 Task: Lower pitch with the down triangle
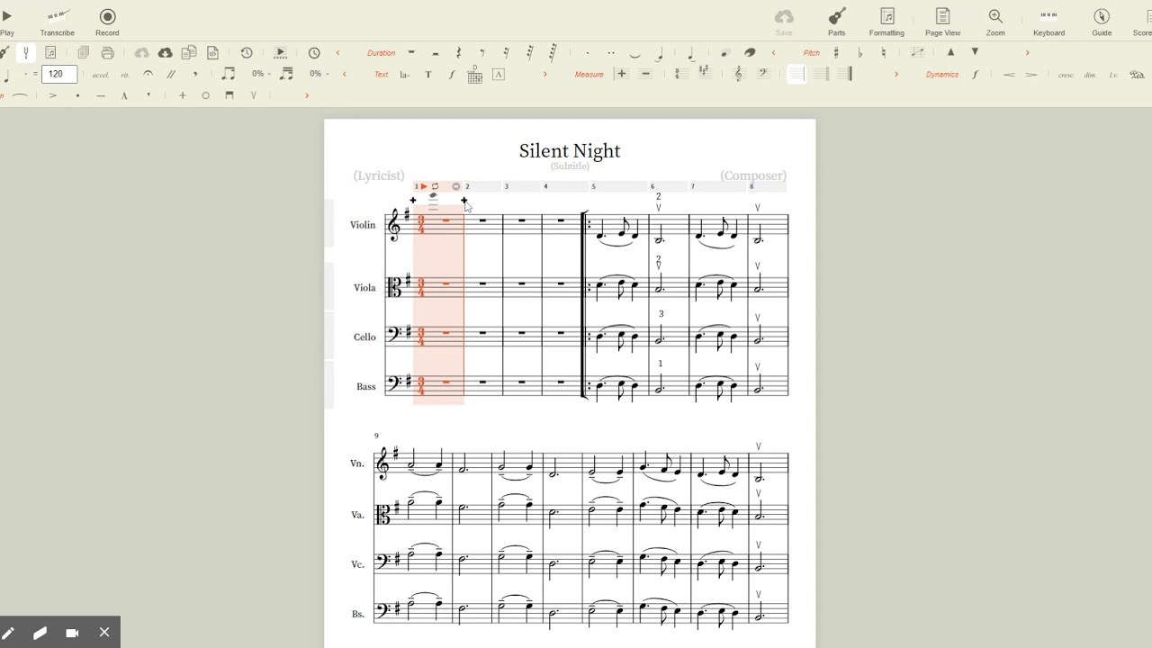tap(975, 52)
